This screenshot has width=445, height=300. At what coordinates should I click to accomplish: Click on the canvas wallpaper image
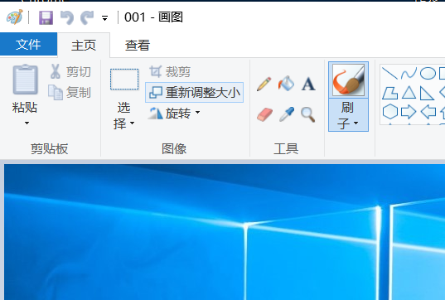click(225, 232)
